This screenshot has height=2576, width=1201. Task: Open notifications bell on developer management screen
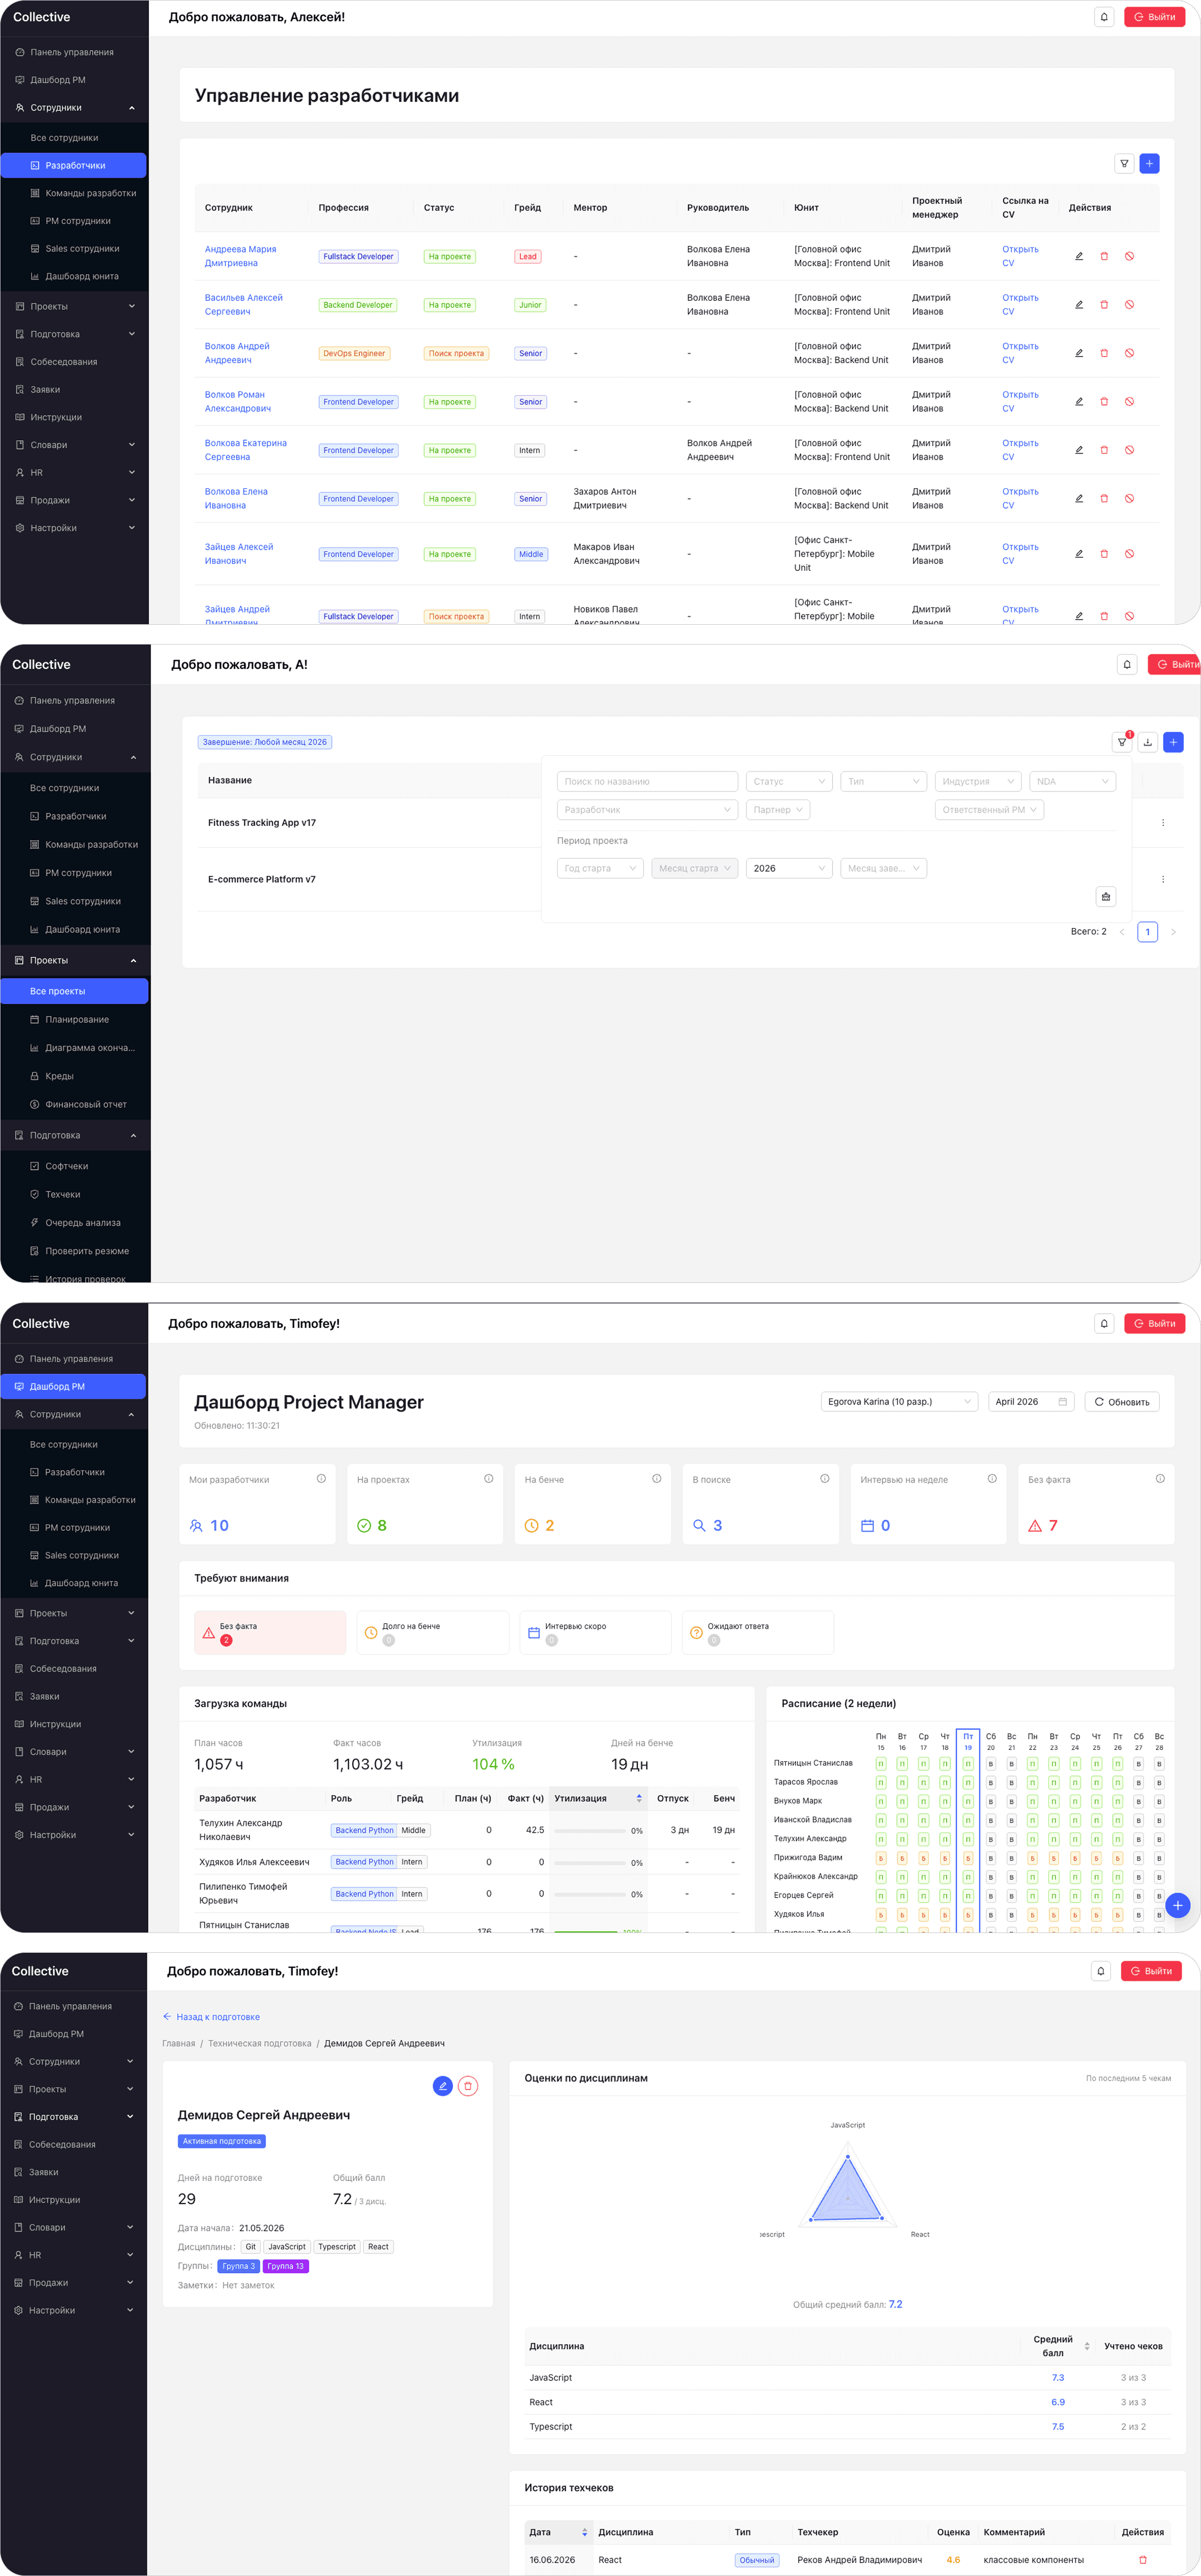[x=1104, y=17]
